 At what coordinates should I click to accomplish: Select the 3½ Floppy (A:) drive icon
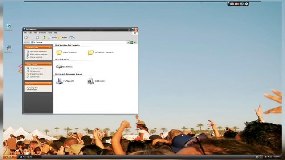click(59, 81)
